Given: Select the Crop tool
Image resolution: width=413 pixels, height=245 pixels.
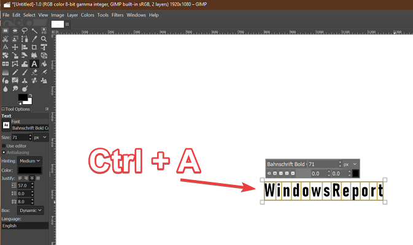Looking at the screenshot, I should pyautogui.click(x=34, y=47).
